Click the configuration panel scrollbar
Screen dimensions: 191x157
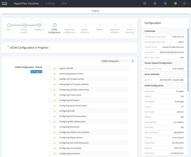point(188,60)
